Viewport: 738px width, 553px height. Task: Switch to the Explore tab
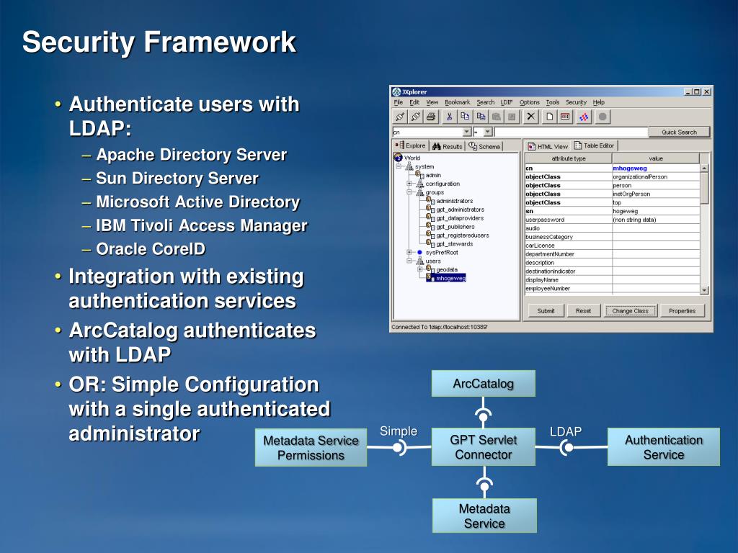[411, 145]
